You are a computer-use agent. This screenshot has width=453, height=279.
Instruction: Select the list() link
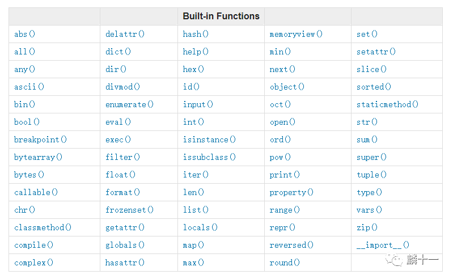click(x=196, y=210)
